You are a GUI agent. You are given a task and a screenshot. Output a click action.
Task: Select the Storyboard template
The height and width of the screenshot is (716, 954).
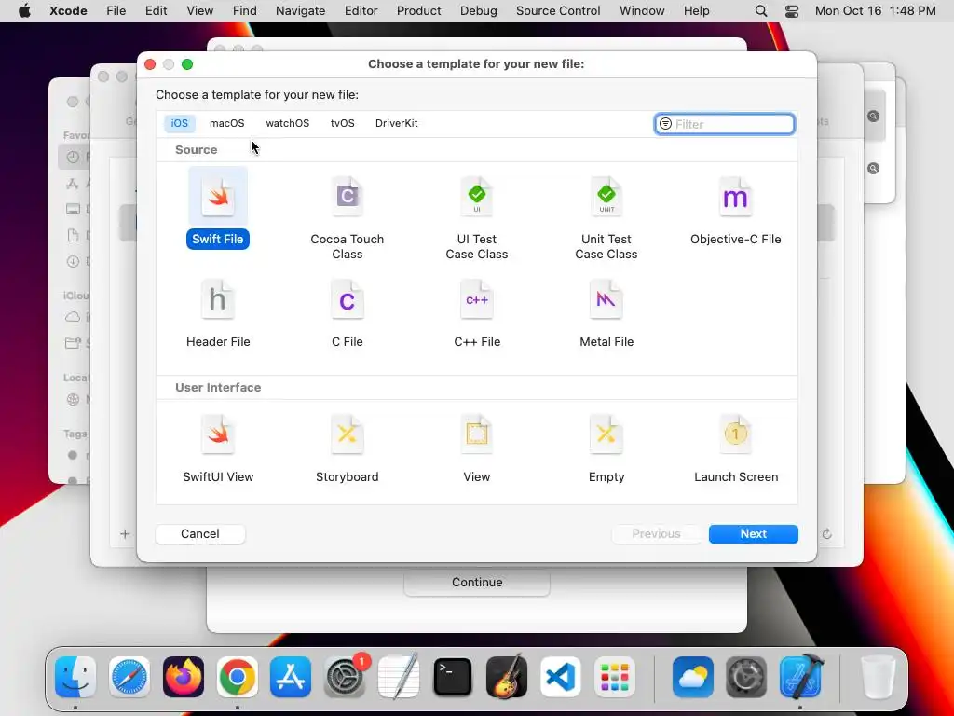347,448
